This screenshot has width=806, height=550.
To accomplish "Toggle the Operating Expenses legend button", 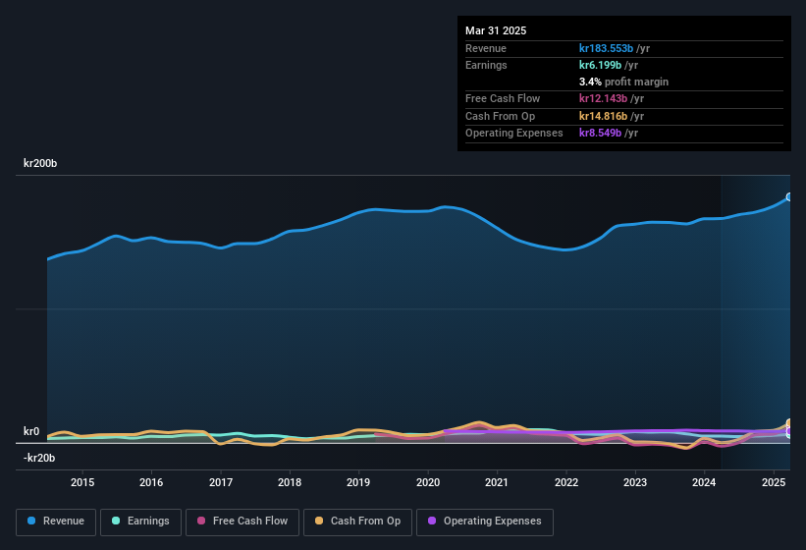I will 485,522.
